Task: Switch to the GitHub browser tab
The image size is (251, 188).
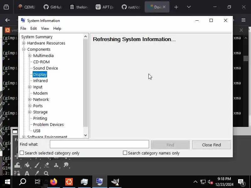Action: (x=53, y=7)
